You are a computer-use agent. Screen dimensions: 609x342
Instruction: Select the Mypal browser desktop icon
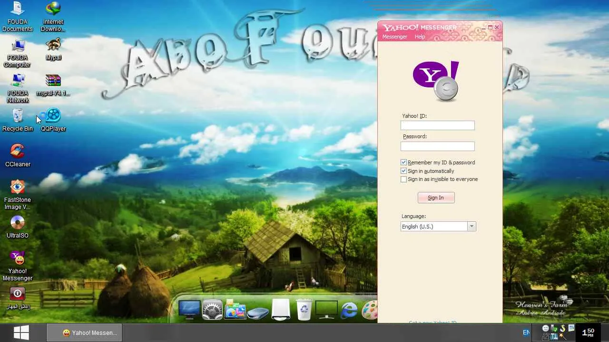pyautogui.click(x=53, y=49)
